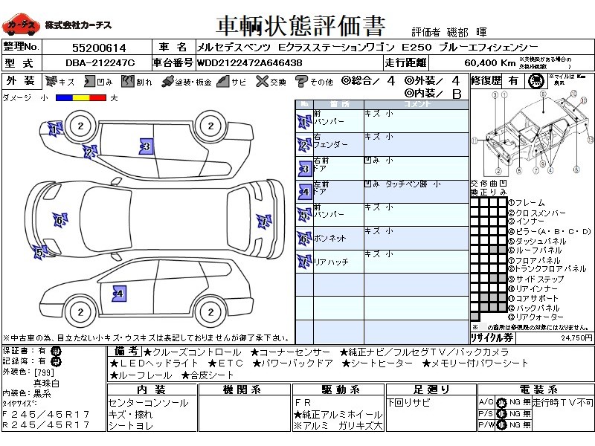The image size is (595, 446).
Task: Click the 割れ crack legend icon
Action: 126,82
